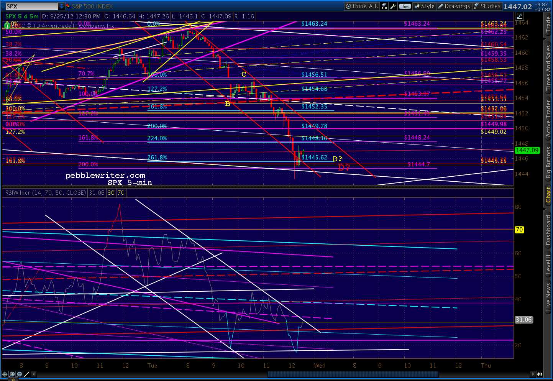Click the $1449.02 yellow price label
This screenshot has width=553, height=381.
click(494, 132)
